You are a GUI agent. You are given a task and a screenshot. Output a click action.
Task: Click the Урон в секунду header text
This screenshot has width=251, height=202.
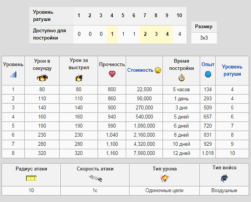pos(42,65)
